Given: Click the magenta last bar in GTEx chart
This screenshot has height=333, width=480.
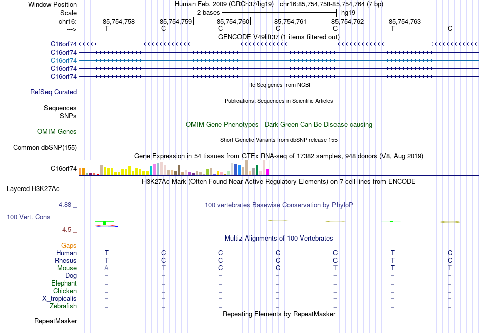Looking at the screenshot, I should click(268, 172).
